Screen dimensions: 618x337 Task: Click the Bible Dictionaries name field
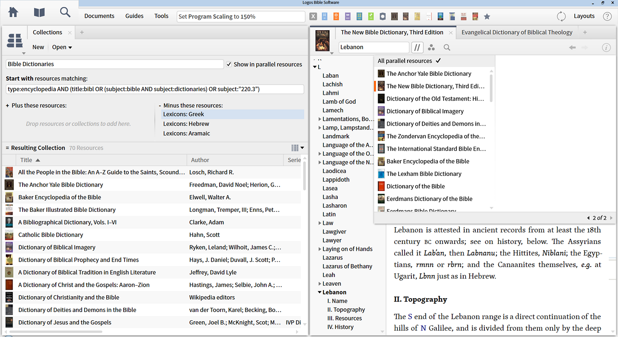tap(115, 64)
